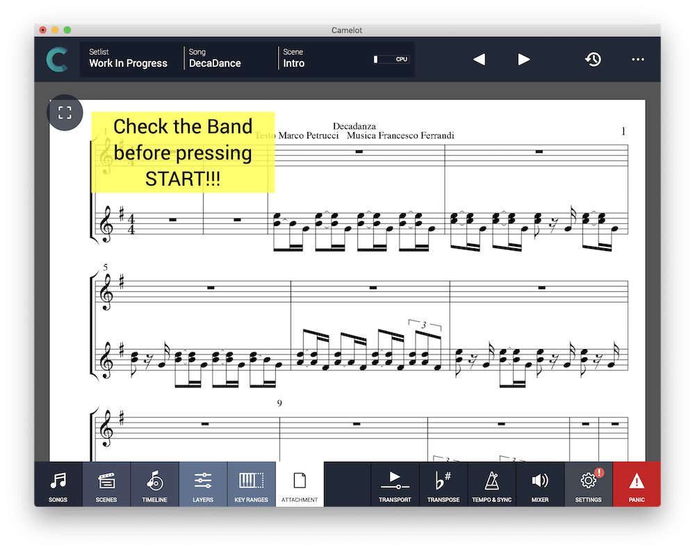Select the Attachment tab
The width and height of the screenshot is (695, 552).
pos(300,484)
